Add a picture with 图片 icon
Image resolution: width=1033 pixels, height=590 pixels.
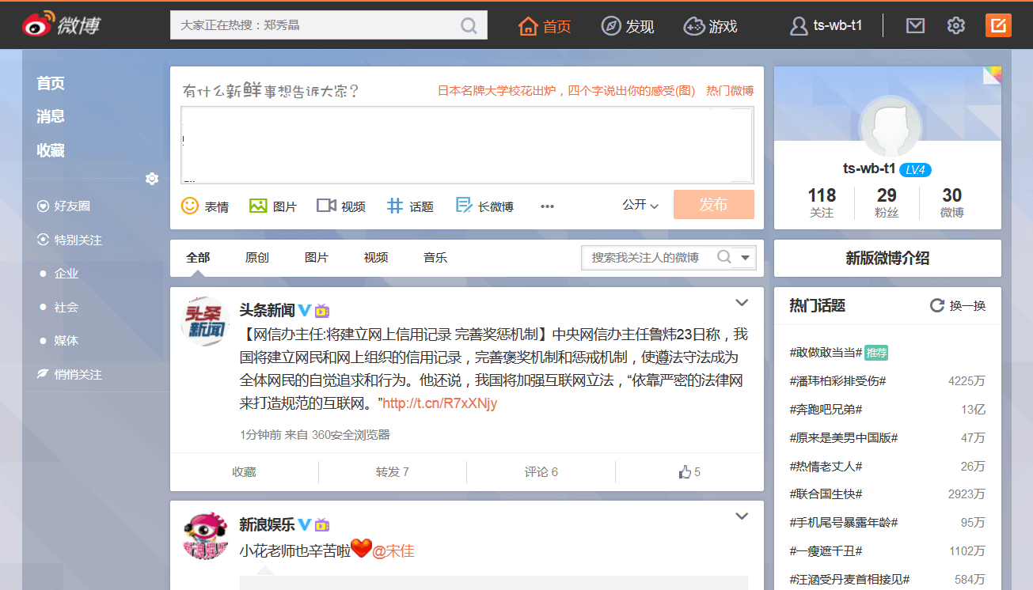click(x=272, y=206)
